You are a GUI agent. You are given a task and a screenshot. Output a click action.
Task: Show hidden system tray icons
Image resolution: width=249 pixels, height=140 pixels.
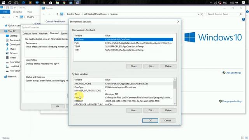[x=211, y=3]
